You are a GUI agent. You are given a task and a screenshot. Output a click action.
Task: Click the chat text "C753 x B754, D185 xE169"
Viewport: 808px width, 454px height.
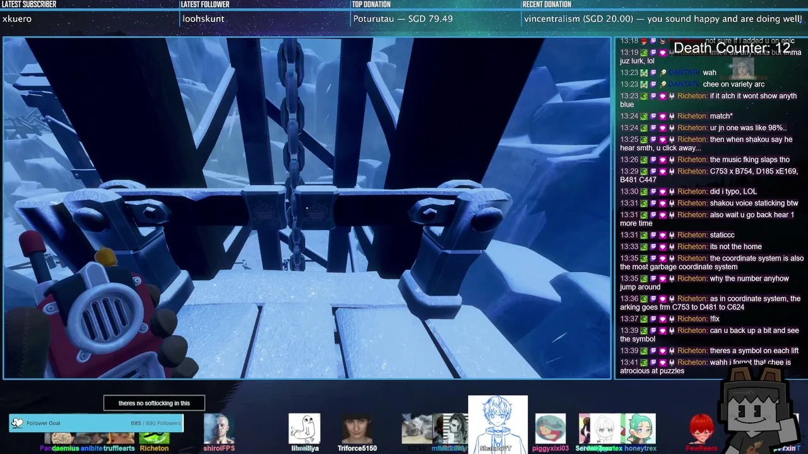tap(754, 172)
